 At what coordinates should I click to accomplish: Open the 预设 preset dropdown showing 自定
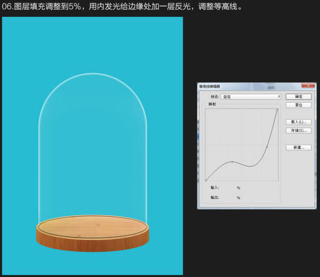pos(251,97)
